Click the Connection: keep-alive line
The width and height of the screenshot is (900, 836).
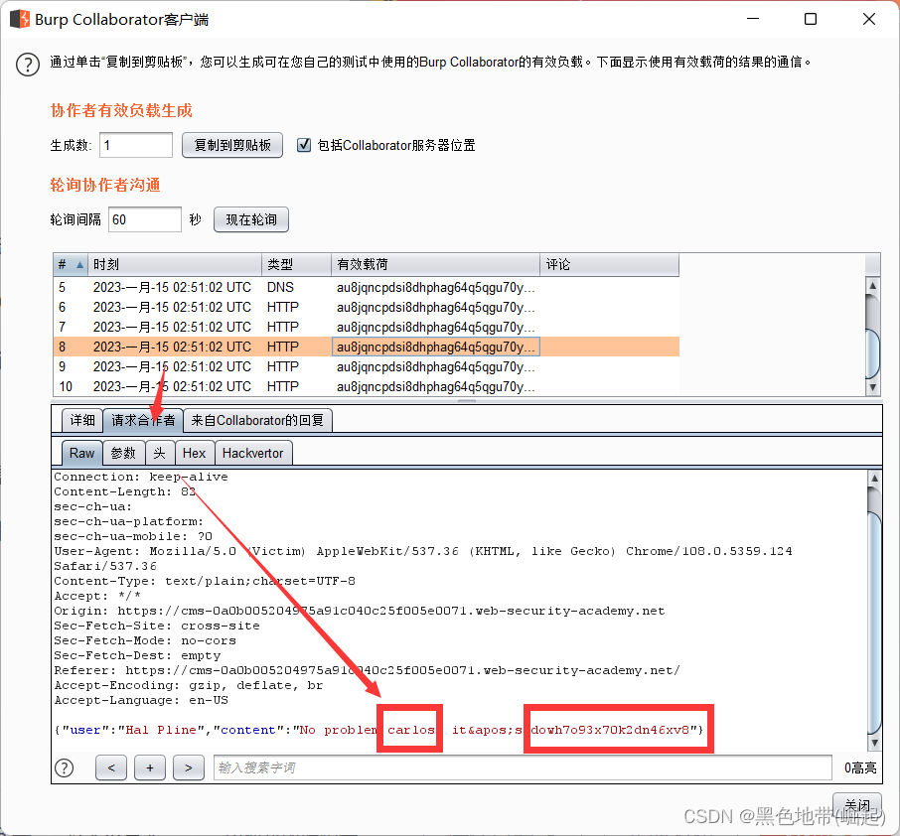141,477
